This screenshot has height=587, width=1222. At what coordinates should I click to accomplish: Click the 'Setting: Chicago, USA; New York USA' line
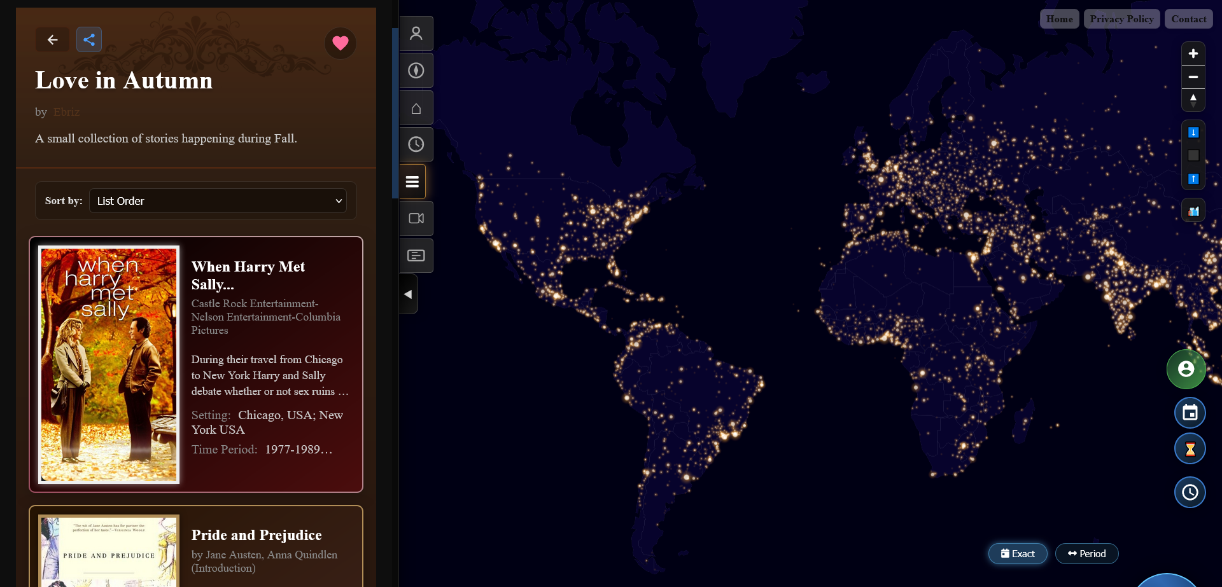[x=267, y=422]
